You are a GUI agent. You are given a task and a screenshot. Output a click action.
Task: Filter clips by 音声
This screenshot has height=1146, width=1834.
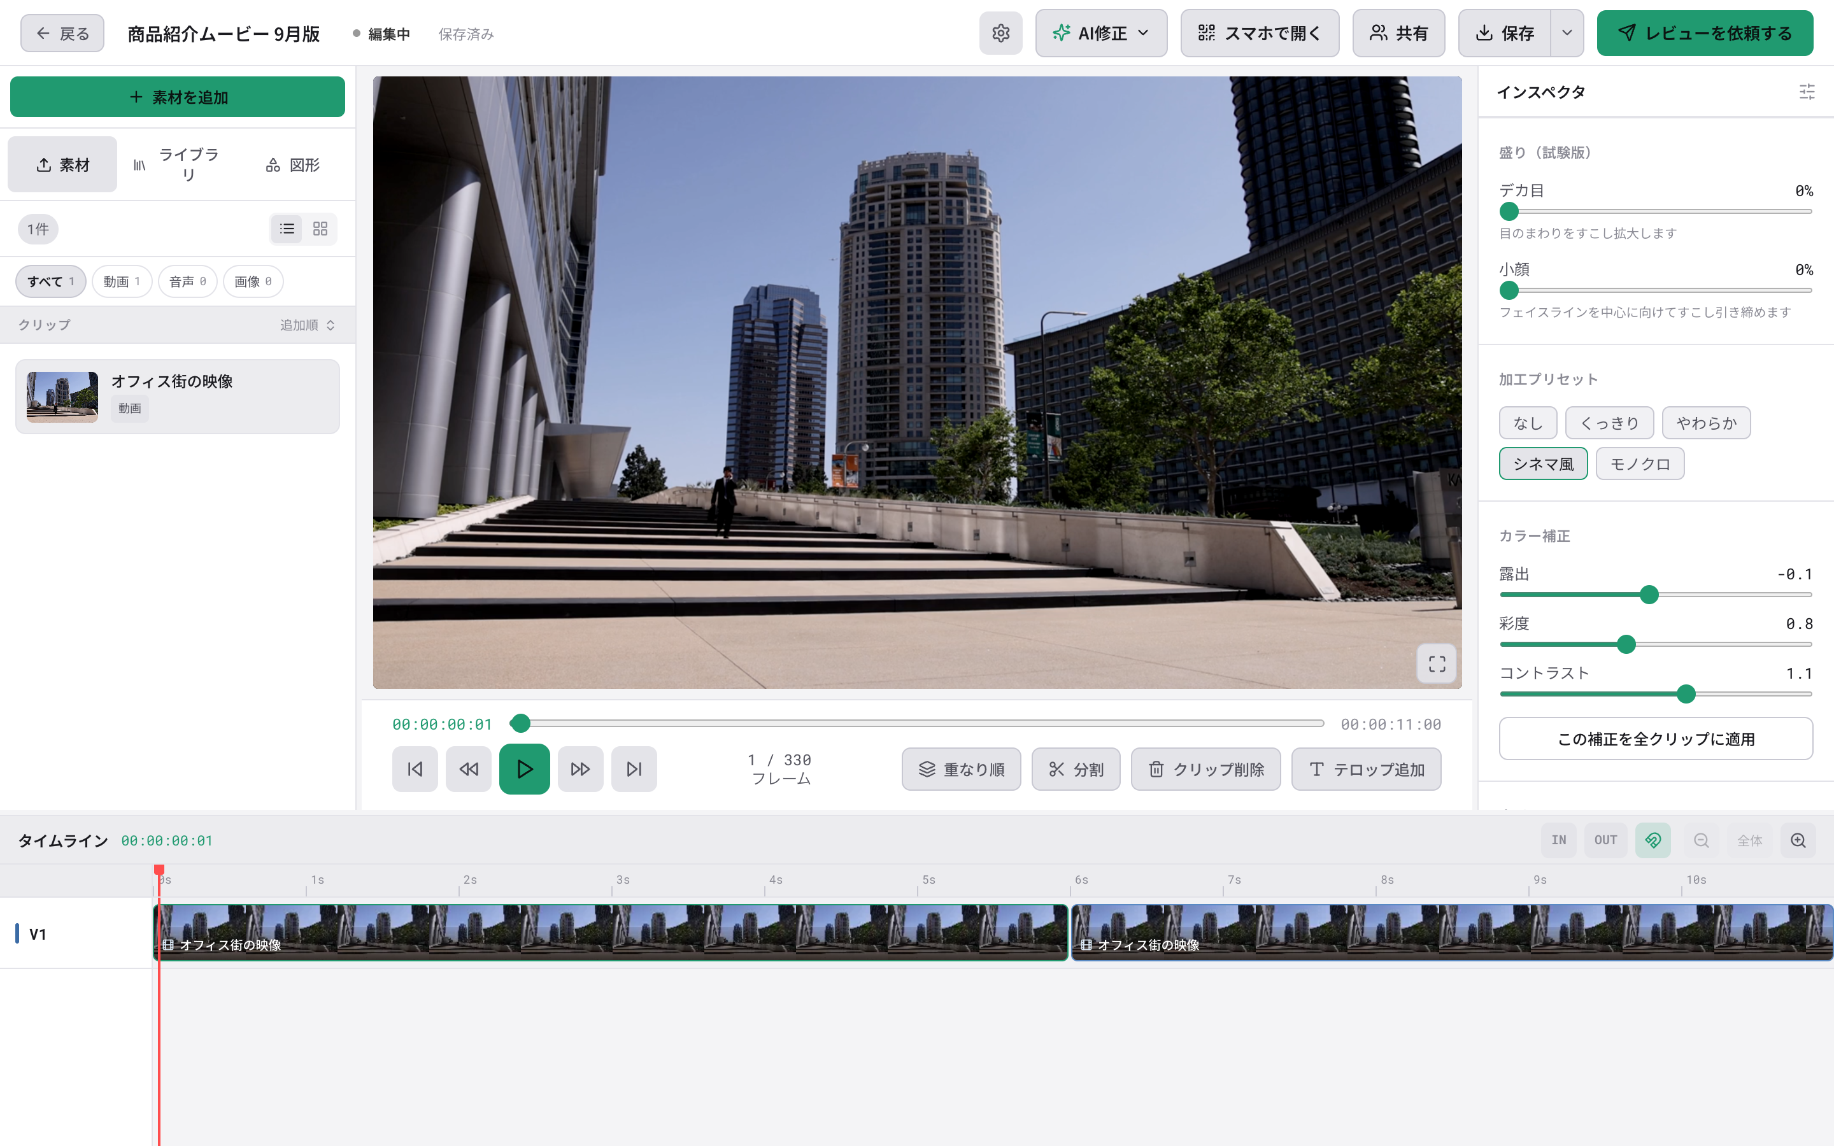(x=188, y=282)
